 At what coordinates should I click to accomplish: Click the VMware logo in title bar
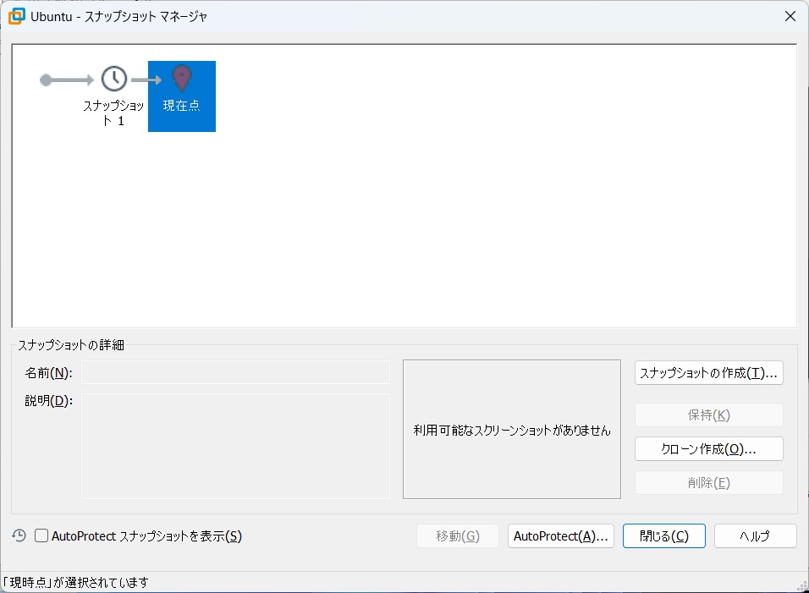click(17, 16)
